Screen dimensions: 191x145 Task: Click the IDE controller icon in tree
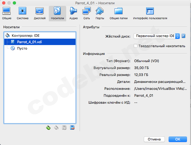7,35
